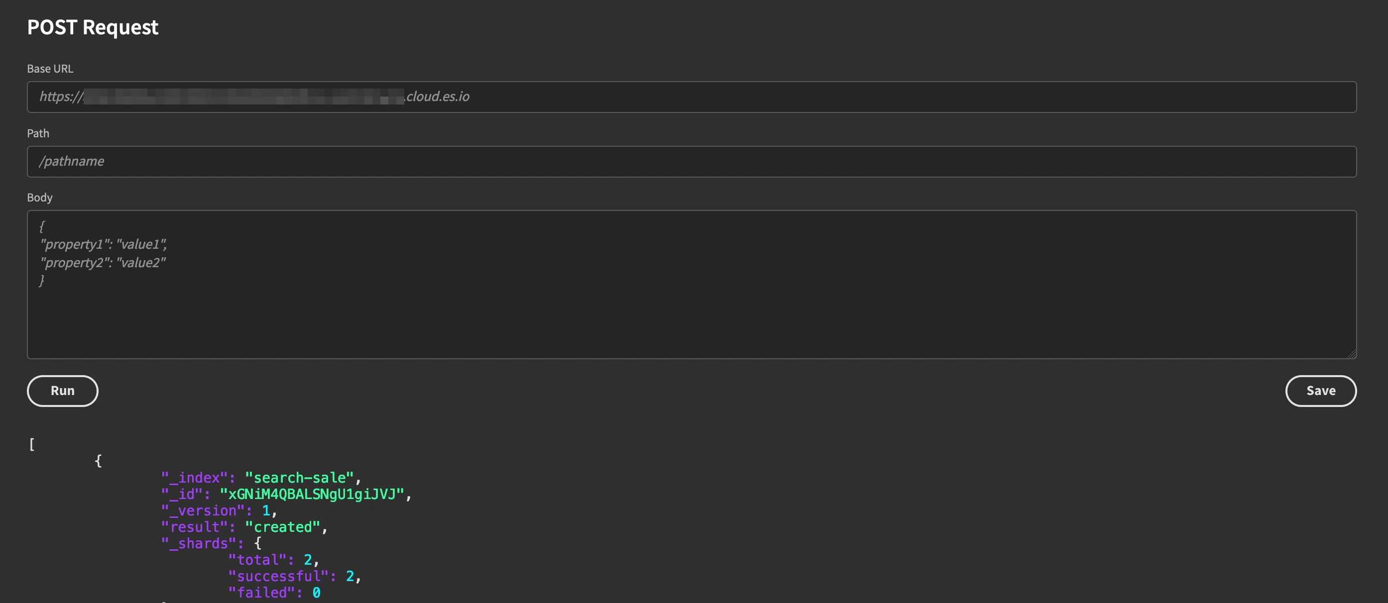The image size is (1388, 603).
Task: Click the "created" result value
Action: (x=283, y=527)
